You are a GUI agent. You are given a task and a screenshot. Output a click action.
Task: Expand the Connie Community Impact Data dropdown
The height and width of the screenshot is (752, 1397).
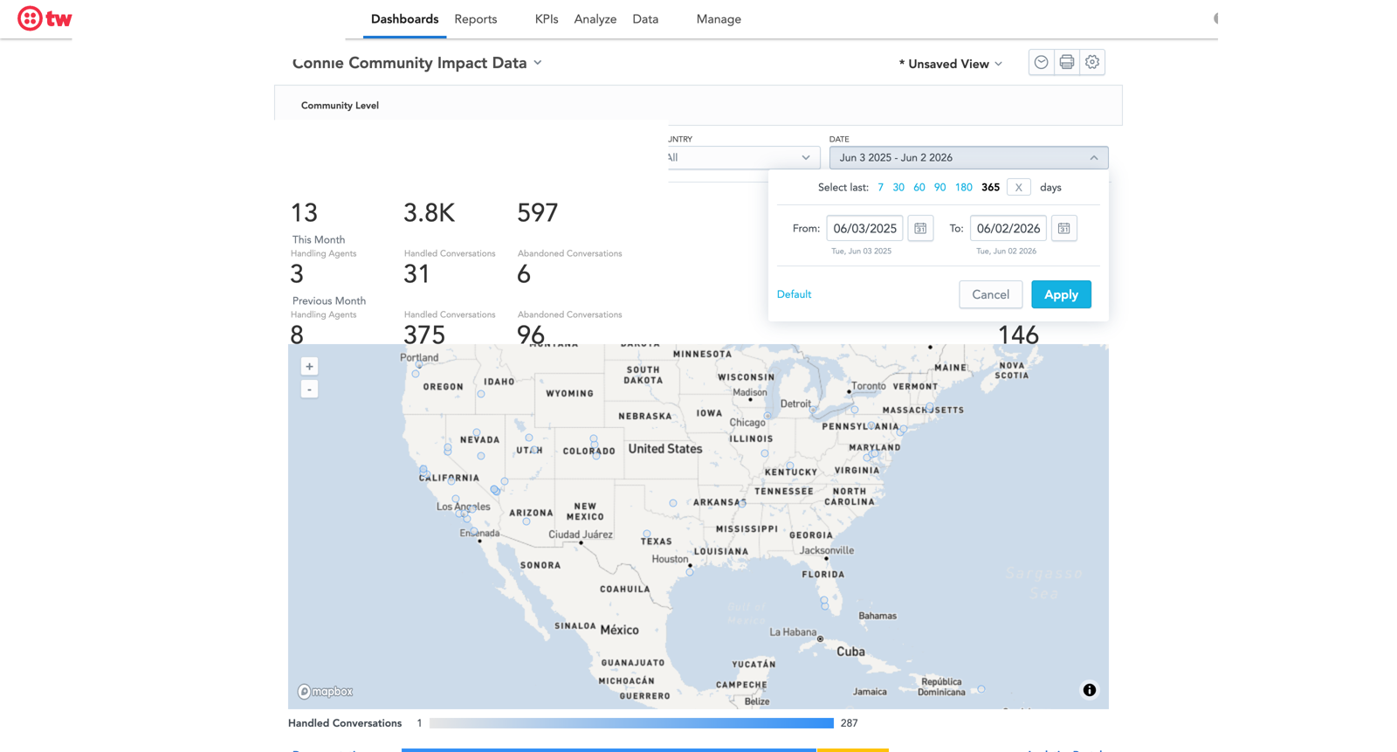click(x=538, y=63)
